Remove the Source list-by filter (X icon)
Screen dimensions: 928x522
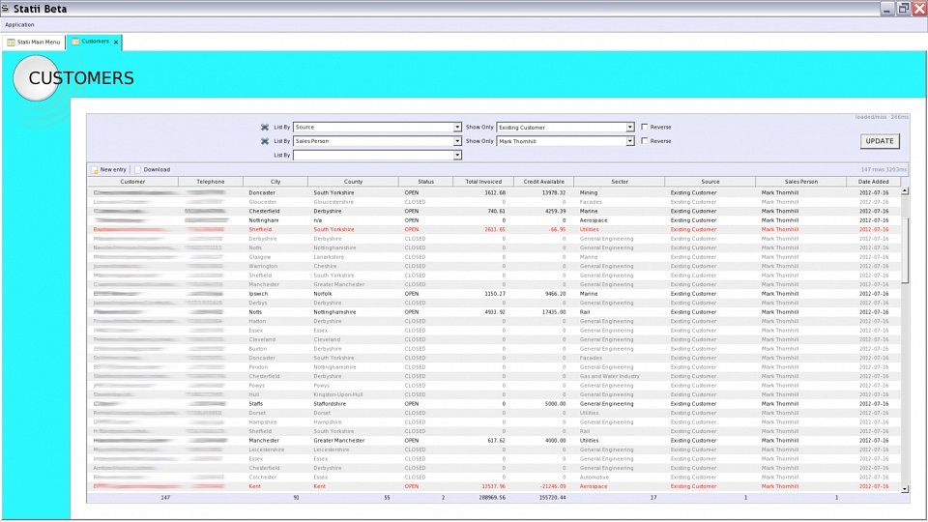(x=265, y=128)
